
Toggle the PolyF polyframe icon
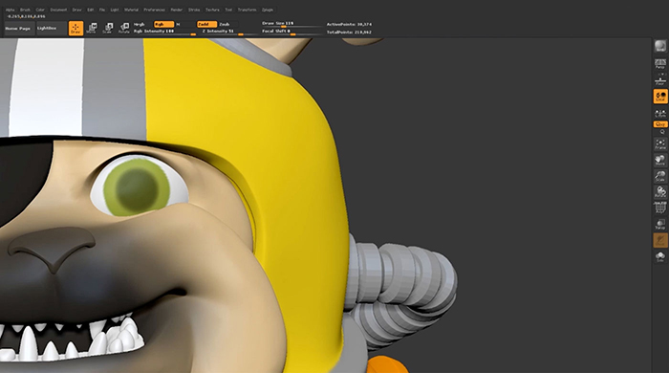point(660,208)
